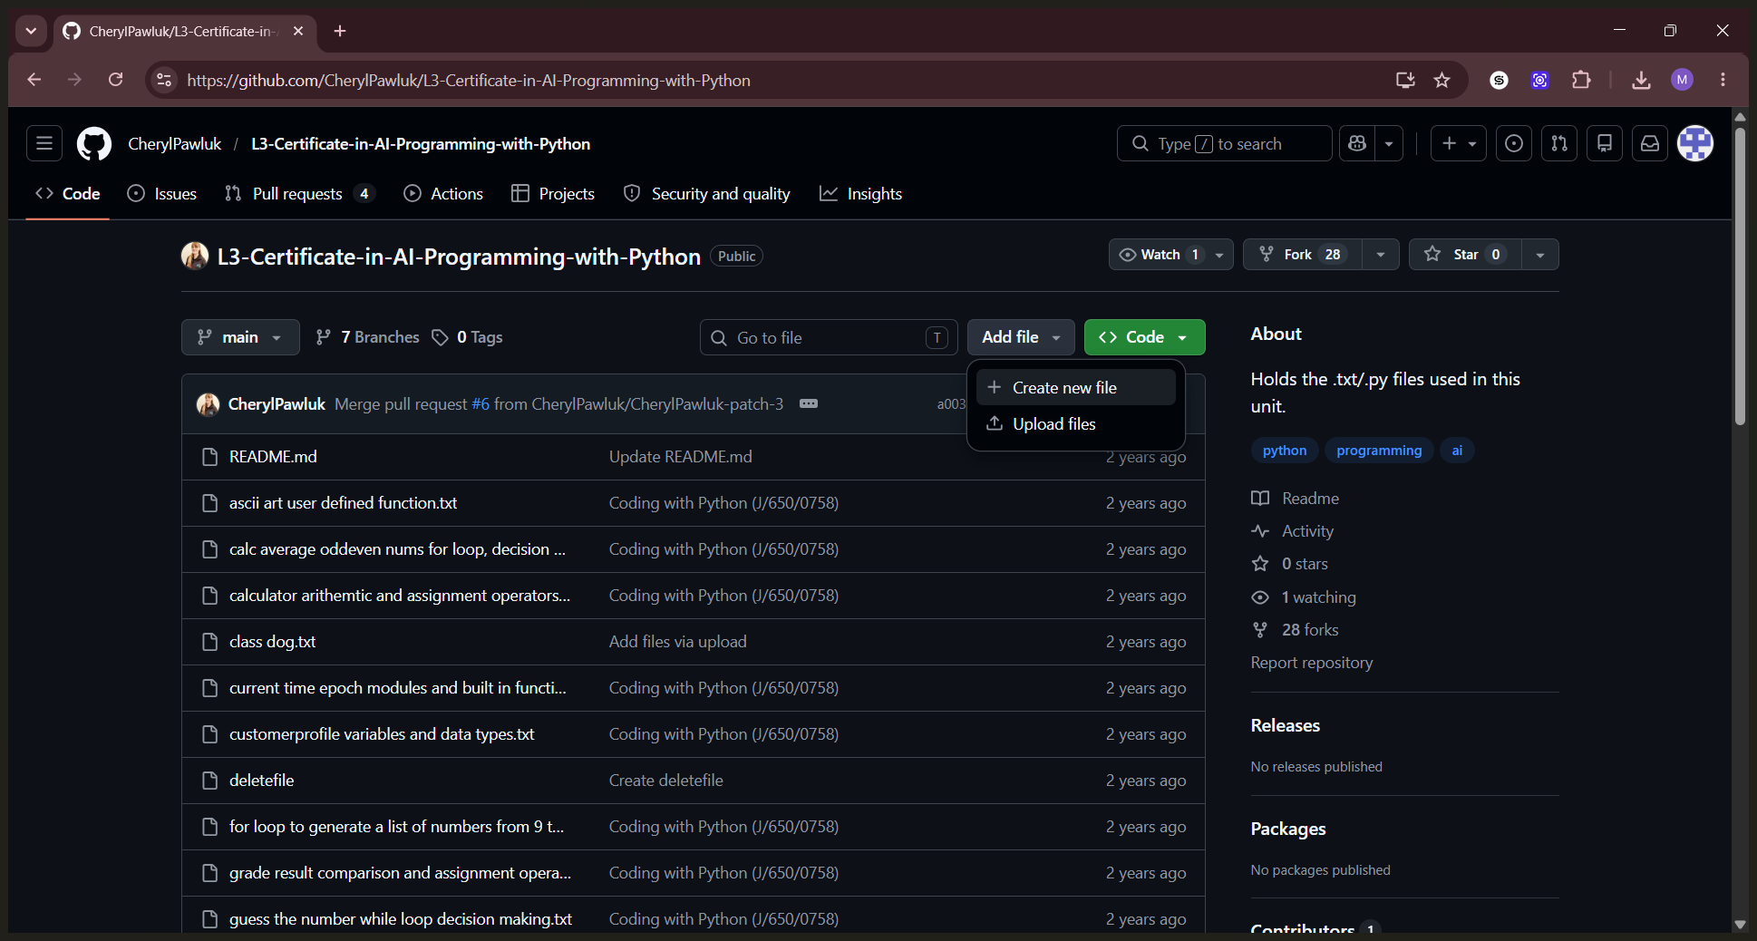Open the create new plus dropdown
This screenshot has width=1757, height=941.
(1459, 143)
